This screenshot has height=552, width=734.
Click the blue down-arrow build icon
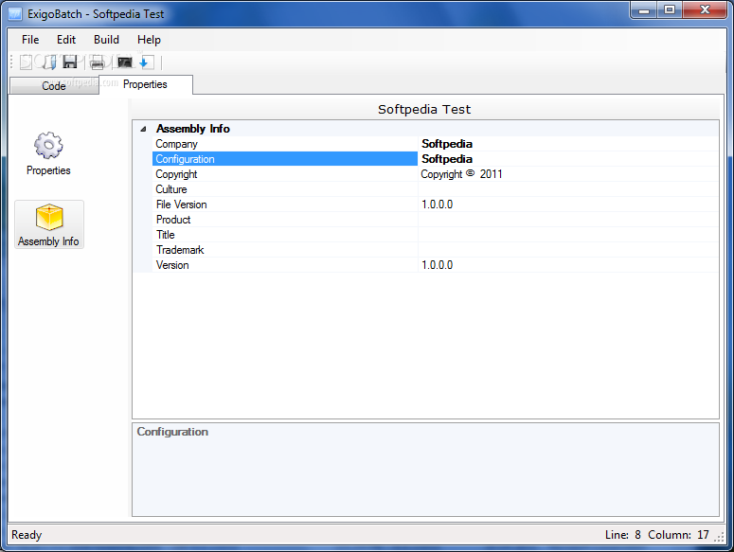click(x=146, y=62)
